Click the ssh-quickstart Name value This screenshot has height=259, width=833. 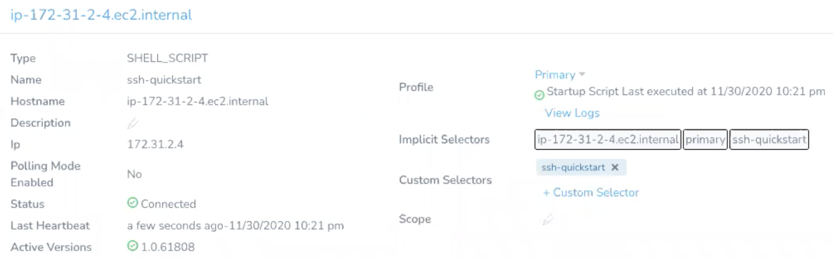coord(164,80)
